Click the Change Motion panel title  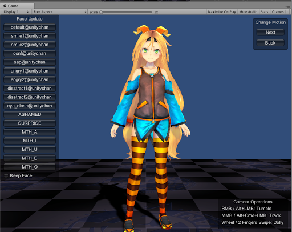pos(270,22)
